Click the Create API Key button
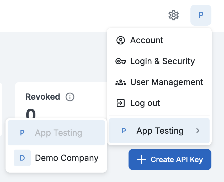The height and width of the screenshot is (182, 224). [x=170, y=160]
